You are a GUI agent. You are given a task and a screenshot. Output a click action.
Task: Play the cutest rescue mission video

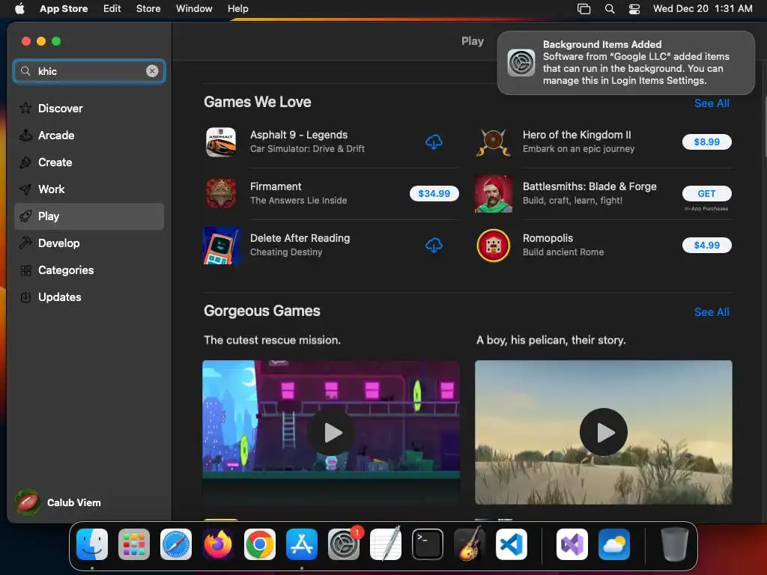click(331, 432)
